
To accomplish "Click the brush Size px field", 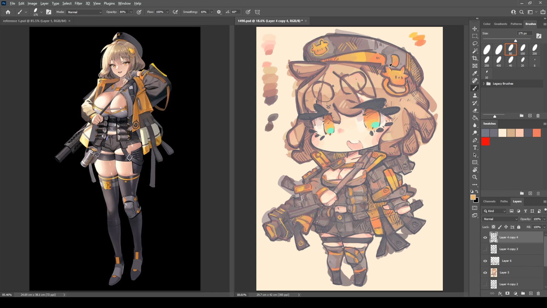I will [524, 33].
